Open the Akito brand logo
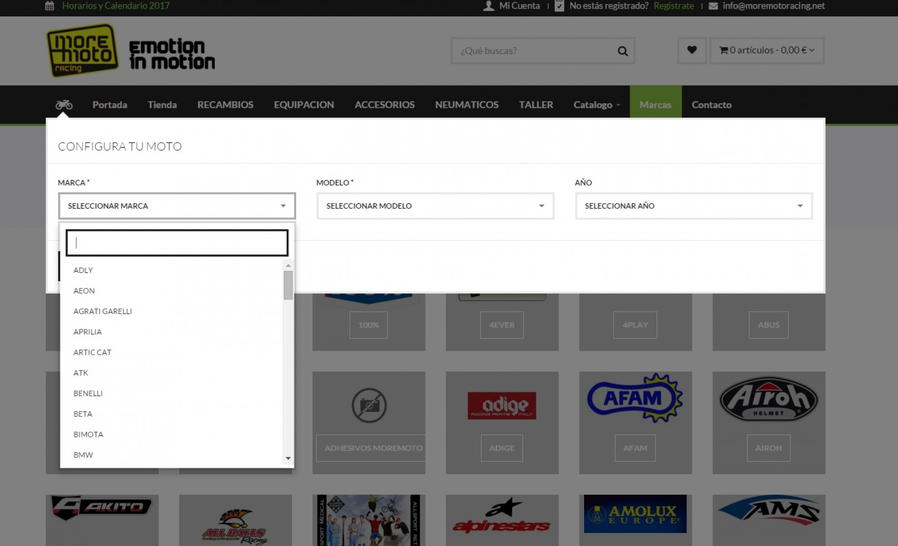This screenshot has width=898, height=546. [102, 507]
